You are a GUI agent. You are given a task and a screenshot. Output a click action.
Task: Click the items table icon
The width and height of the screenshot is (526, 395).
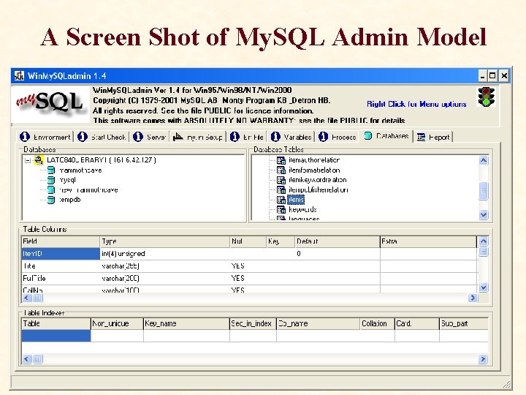[x=281, y=200]
